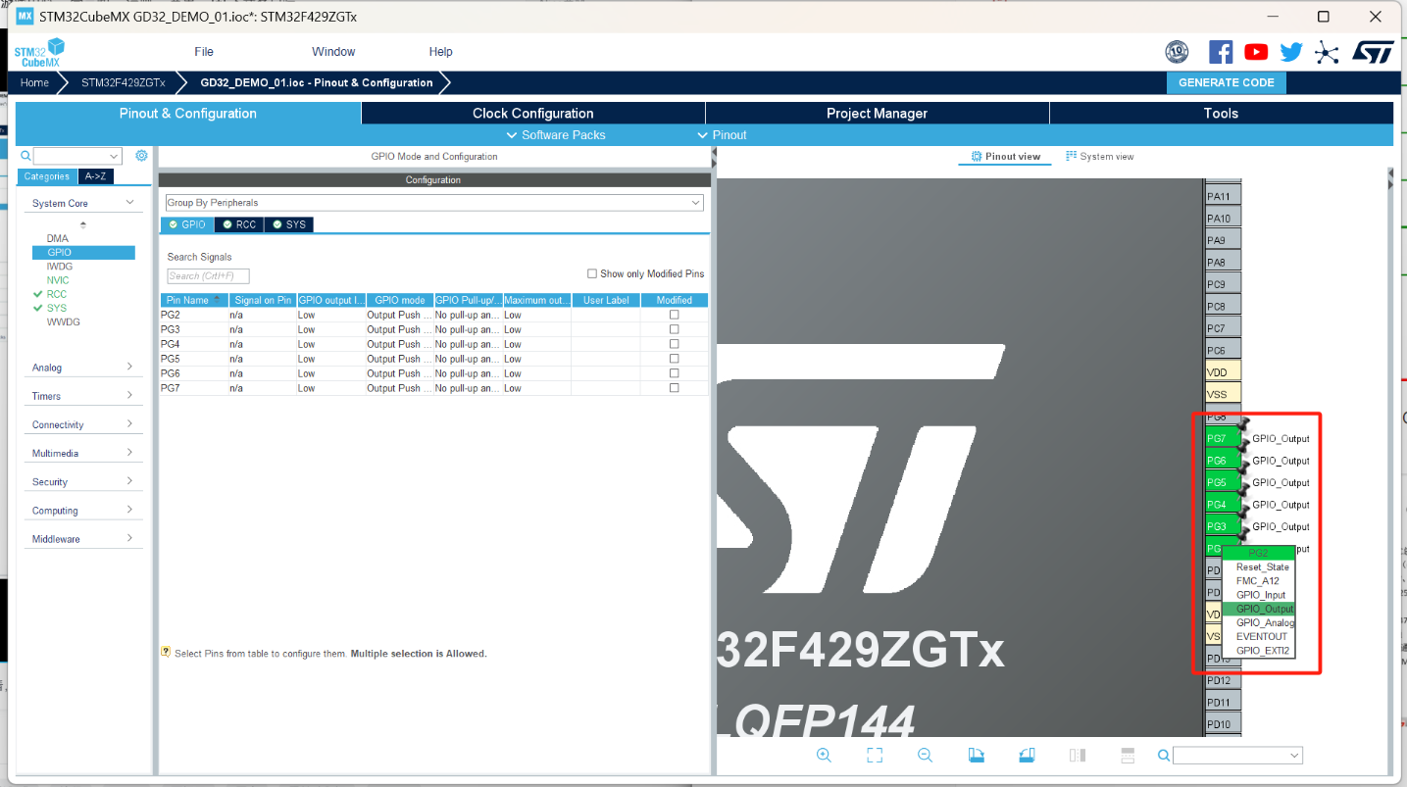Open the ST YouTube channel icon

click(1256, 52)
